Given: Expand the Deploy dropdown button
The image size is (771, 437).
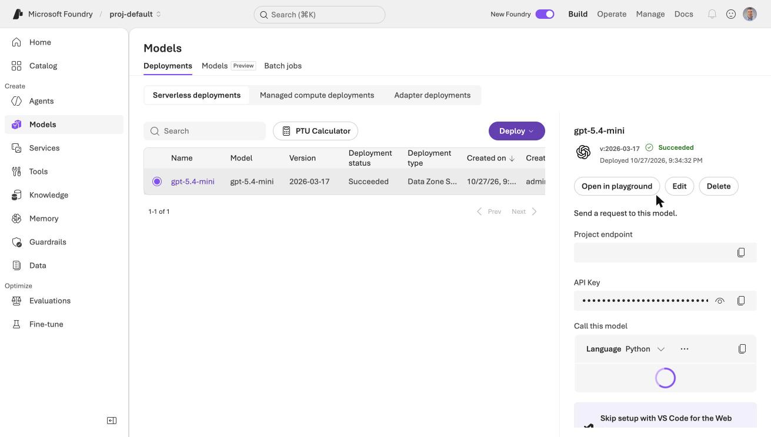Looking at the screenshot, I should coord(517,131).
